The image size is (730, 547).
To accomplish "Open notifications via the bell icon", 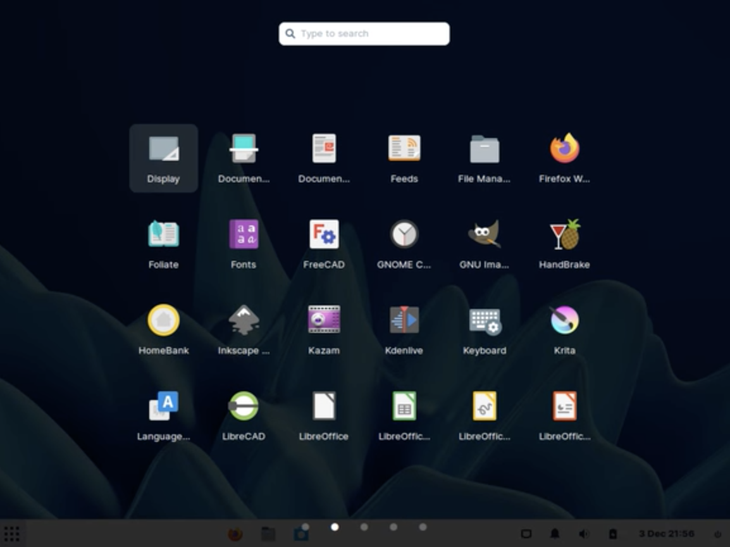I will point(555,534).
